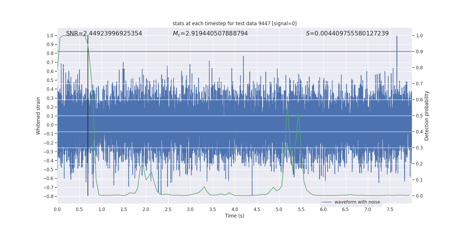The height and width of the screenshot is (229, 458).
Task: Click the x-axis tick label 7.5
Action: 390,210
